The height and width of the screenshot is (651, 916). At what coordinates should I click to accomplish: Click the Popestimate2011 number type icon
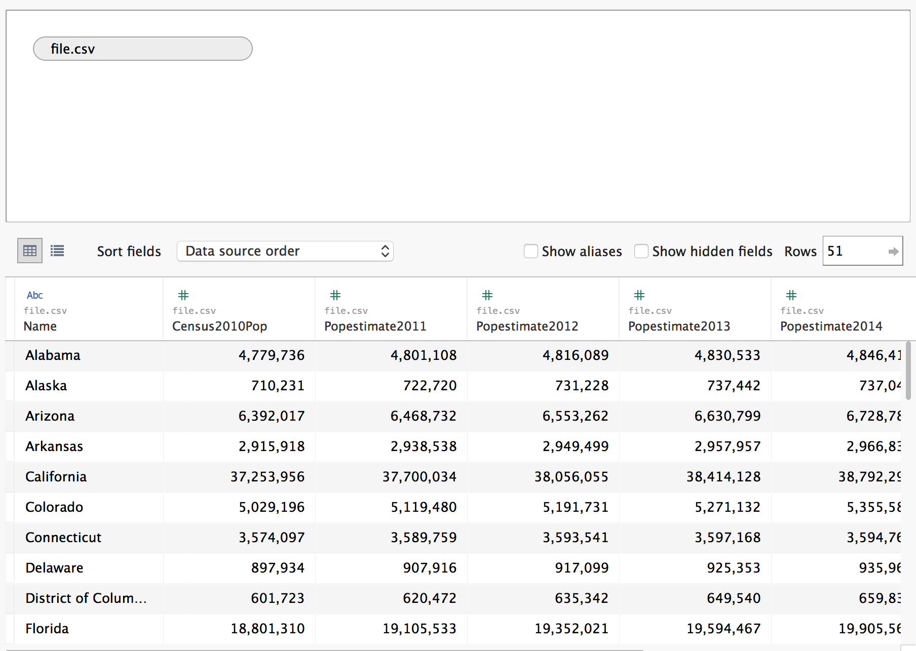coord(335,295)
